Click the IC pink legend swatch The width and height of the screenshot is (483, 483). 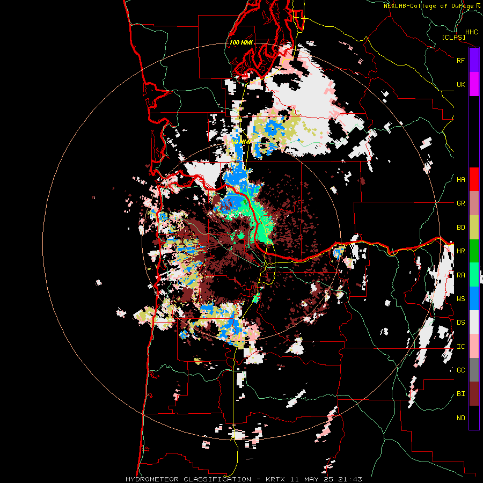pyautogui.click(x=474, y=346)
